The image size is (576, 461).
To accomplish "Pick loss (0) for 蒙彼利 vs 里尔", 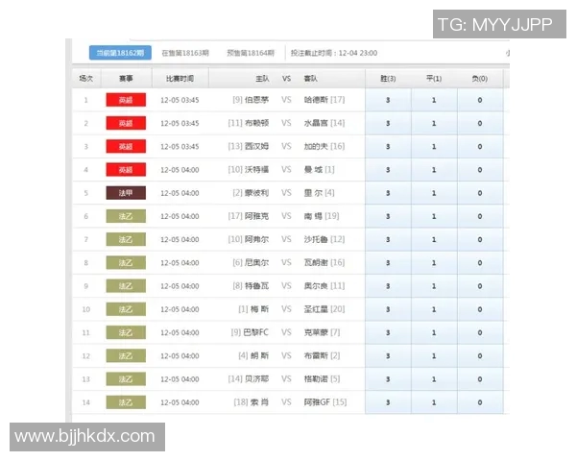I will coord(480,193).
